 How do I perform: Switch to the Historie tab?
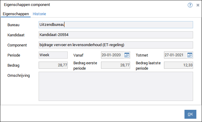tap(39, 14)
